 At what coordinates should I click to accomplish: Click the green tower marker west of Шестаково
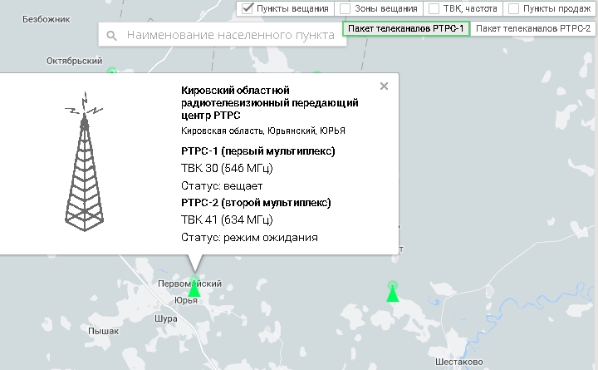tap(392, 292)
